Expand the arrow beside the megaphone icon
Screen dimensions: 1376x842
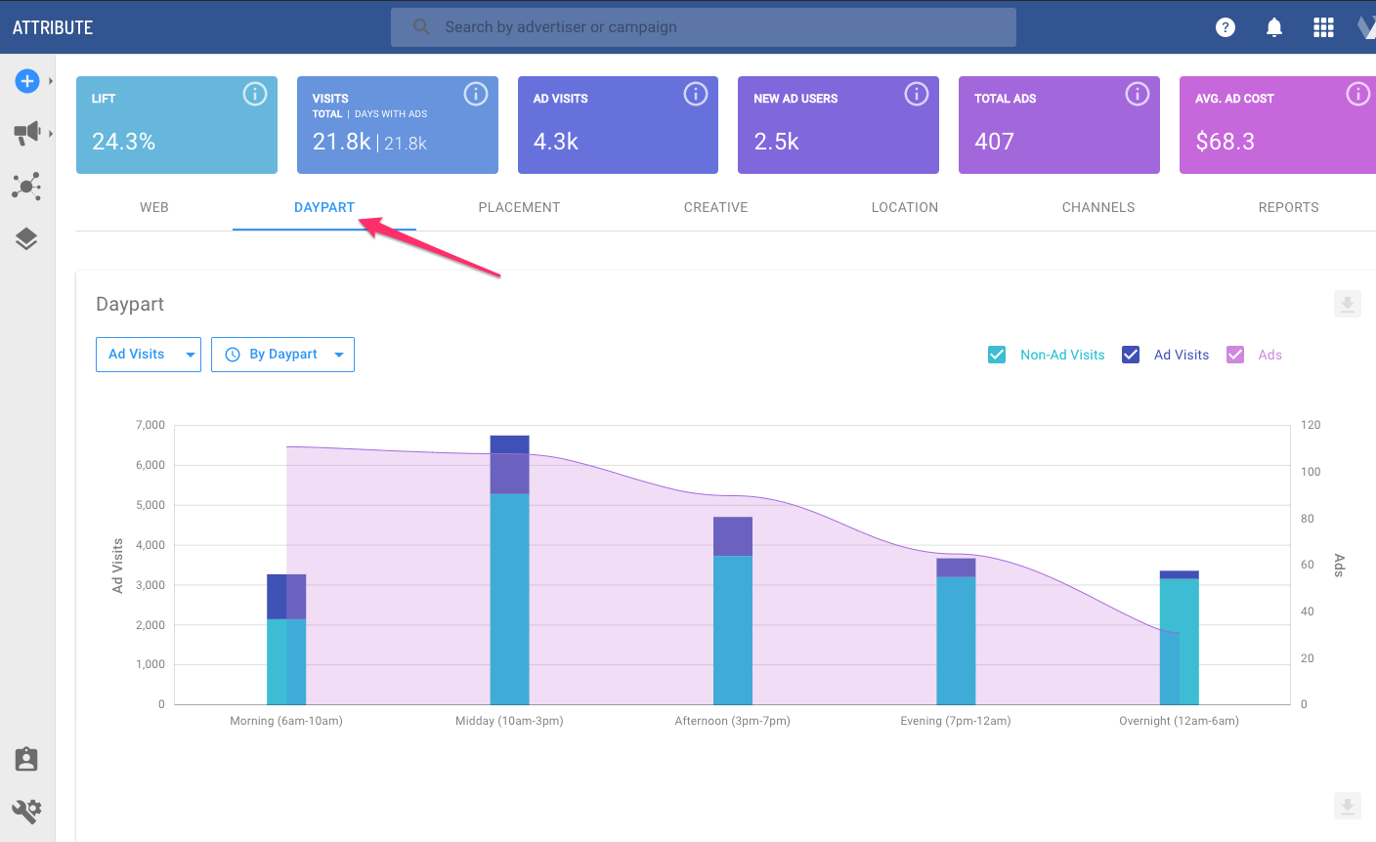point(51,133)
